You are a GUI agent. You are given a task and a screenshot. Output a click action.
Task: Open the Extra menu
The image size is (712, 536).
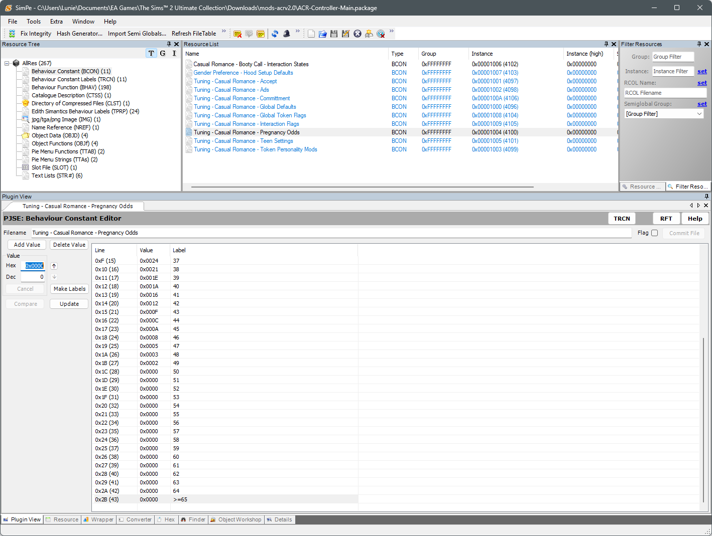pyautogui.click(x=56, y=22)
